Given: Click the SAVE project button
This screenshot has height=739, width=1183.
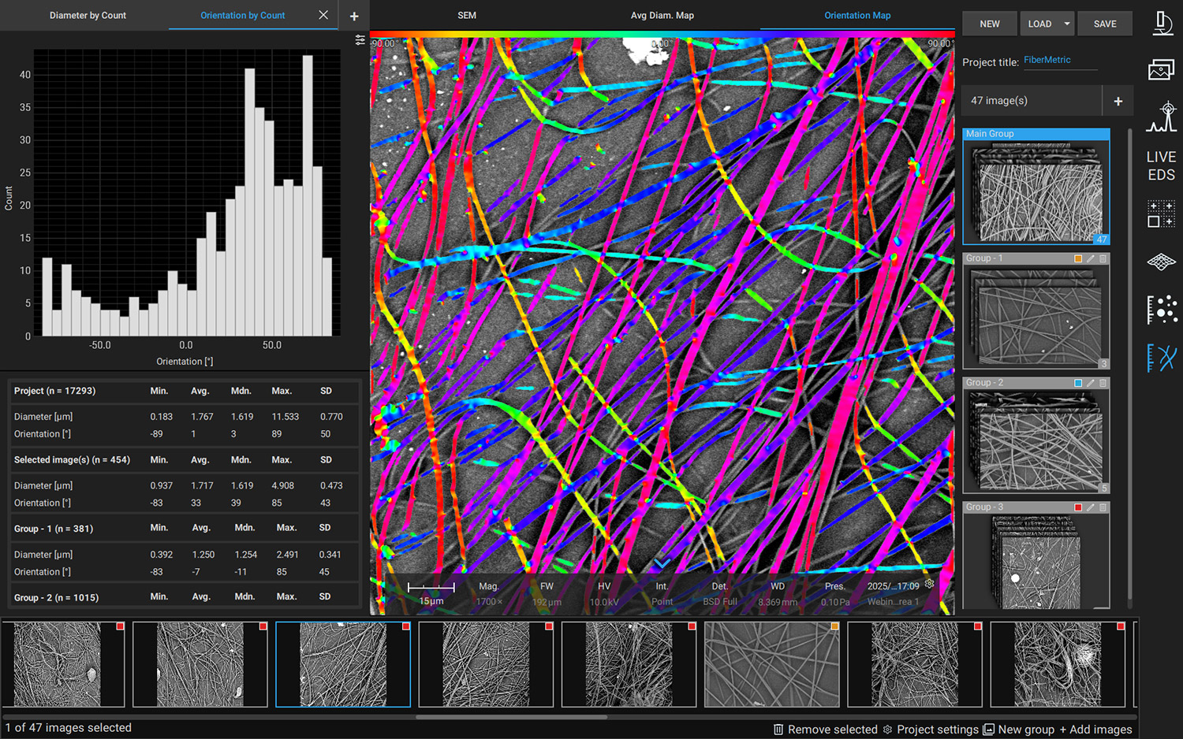Looking at the screenshot, I should tap(1104, 24).
